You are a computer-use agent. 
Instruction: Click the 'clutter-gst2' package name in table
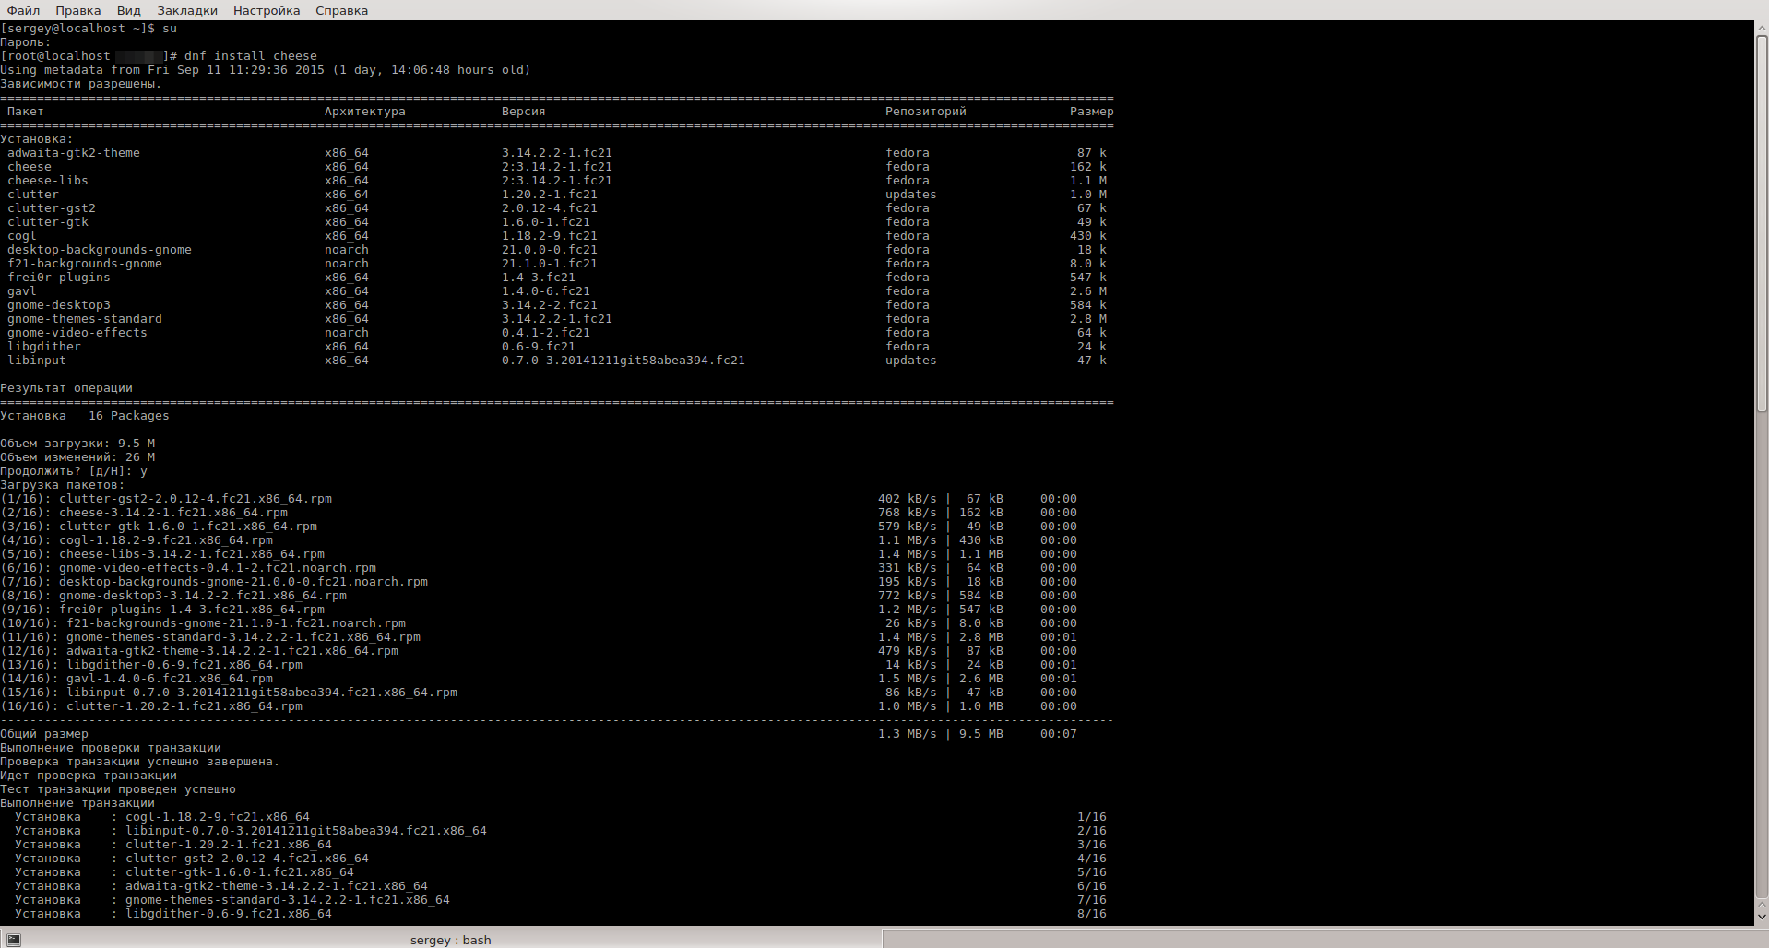pyautogui.click(x=52, y=208)
